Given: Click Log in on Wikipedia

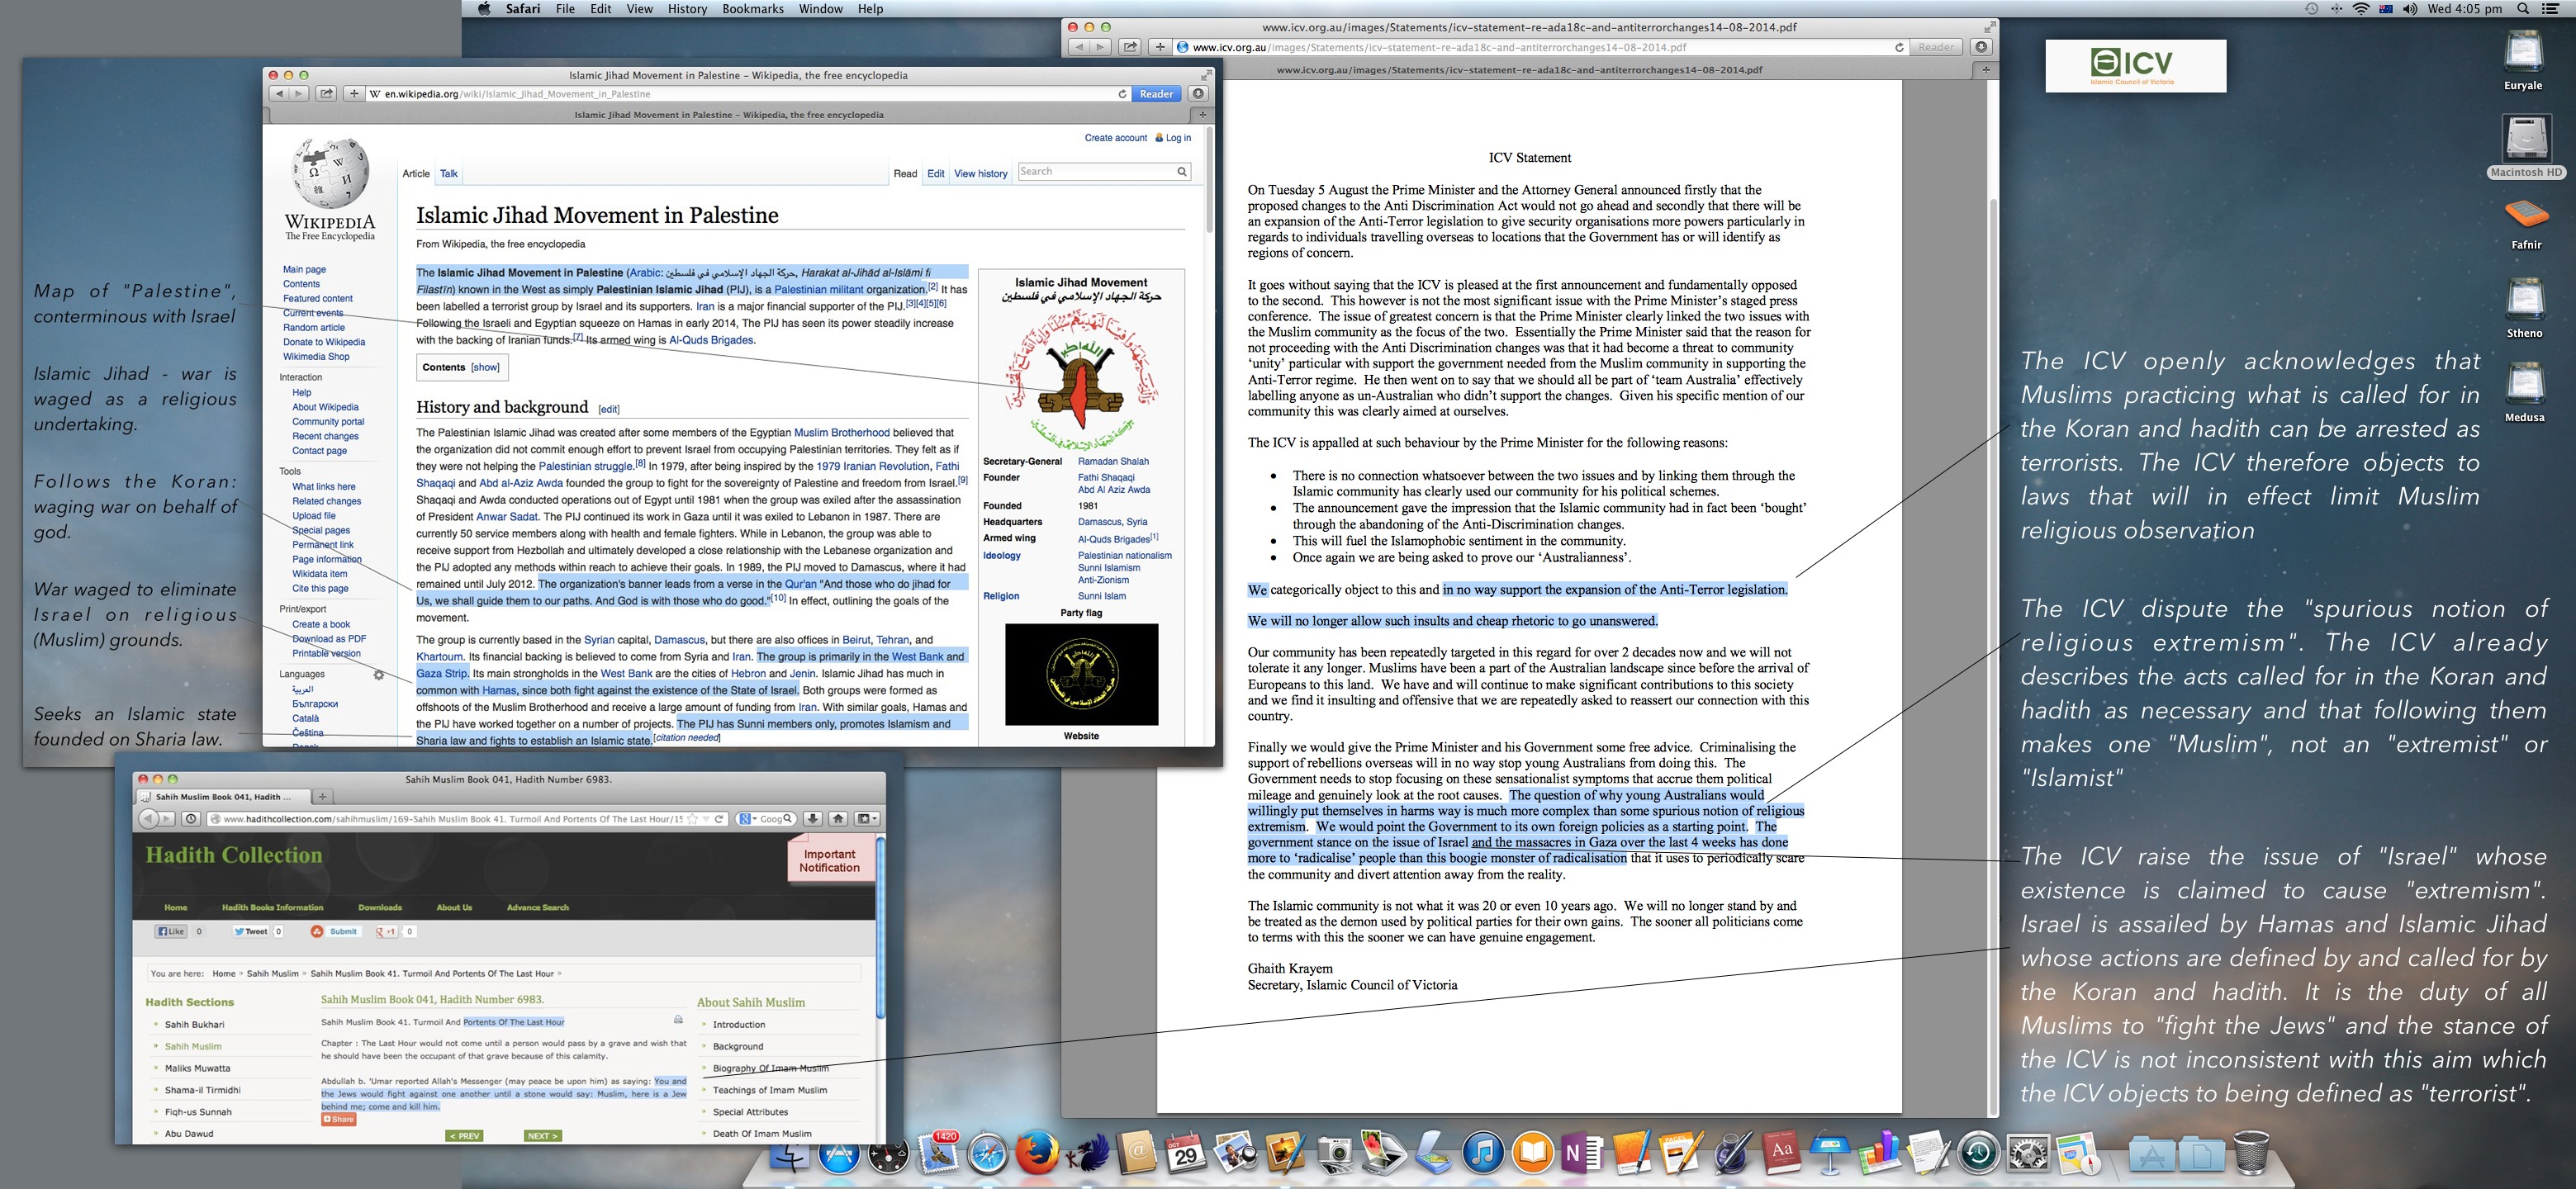Looking at the screenshot, I should [1178, 138].
